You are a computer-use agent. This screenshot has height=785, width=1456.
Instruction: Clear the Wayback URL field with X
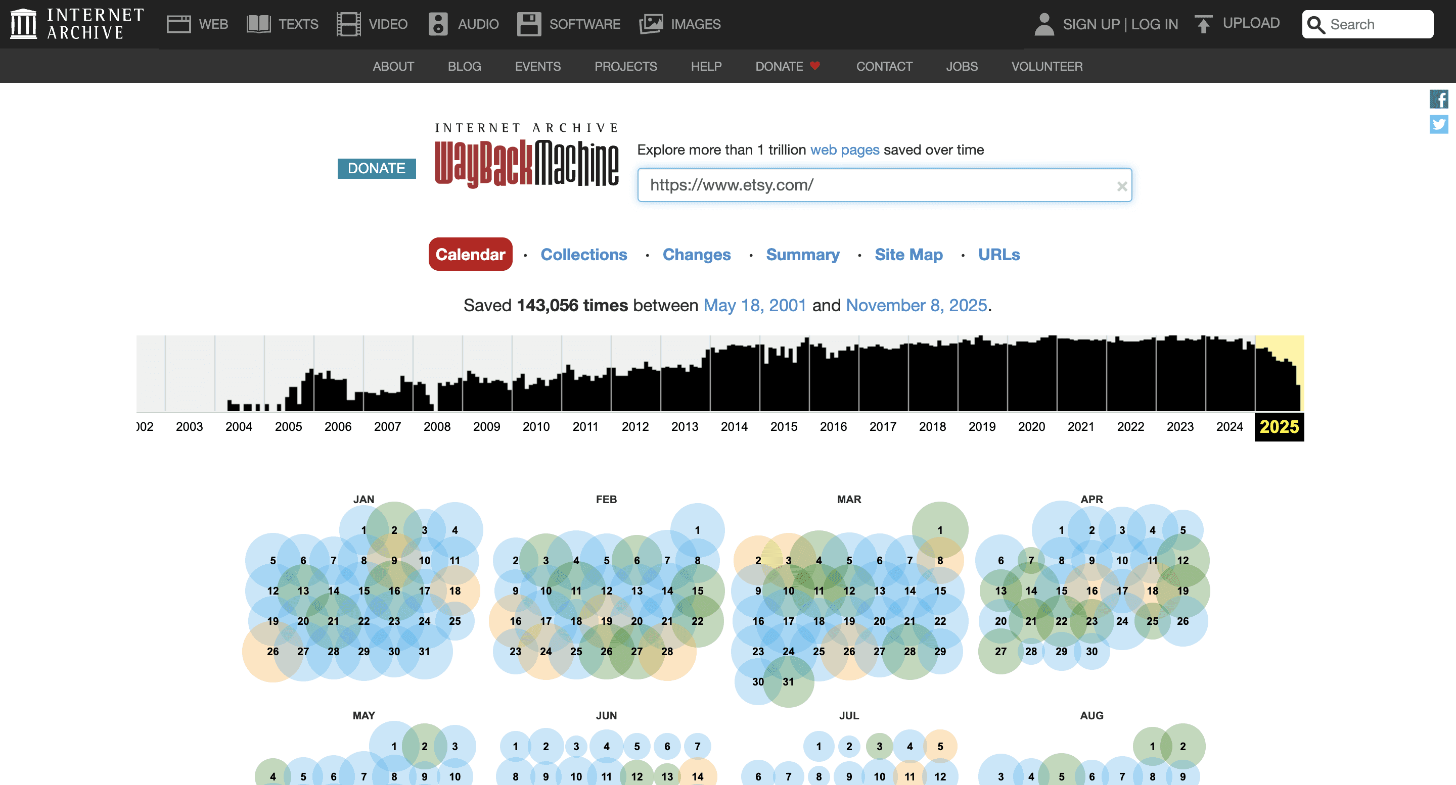pyautogui.click(x=1122, y=186)
